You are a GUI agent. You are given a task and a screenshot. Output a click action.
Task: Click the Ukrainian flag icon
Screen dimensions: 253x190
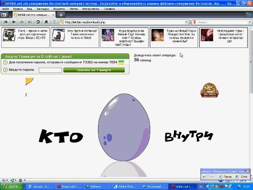(x=121, y=62)
